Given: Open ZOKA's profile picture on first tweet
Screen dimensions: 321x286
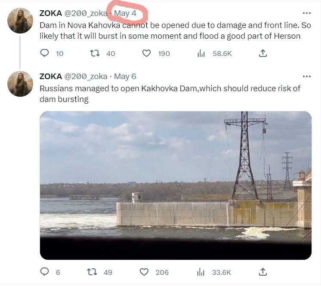Looking at the screenshot, I should 20,21.
